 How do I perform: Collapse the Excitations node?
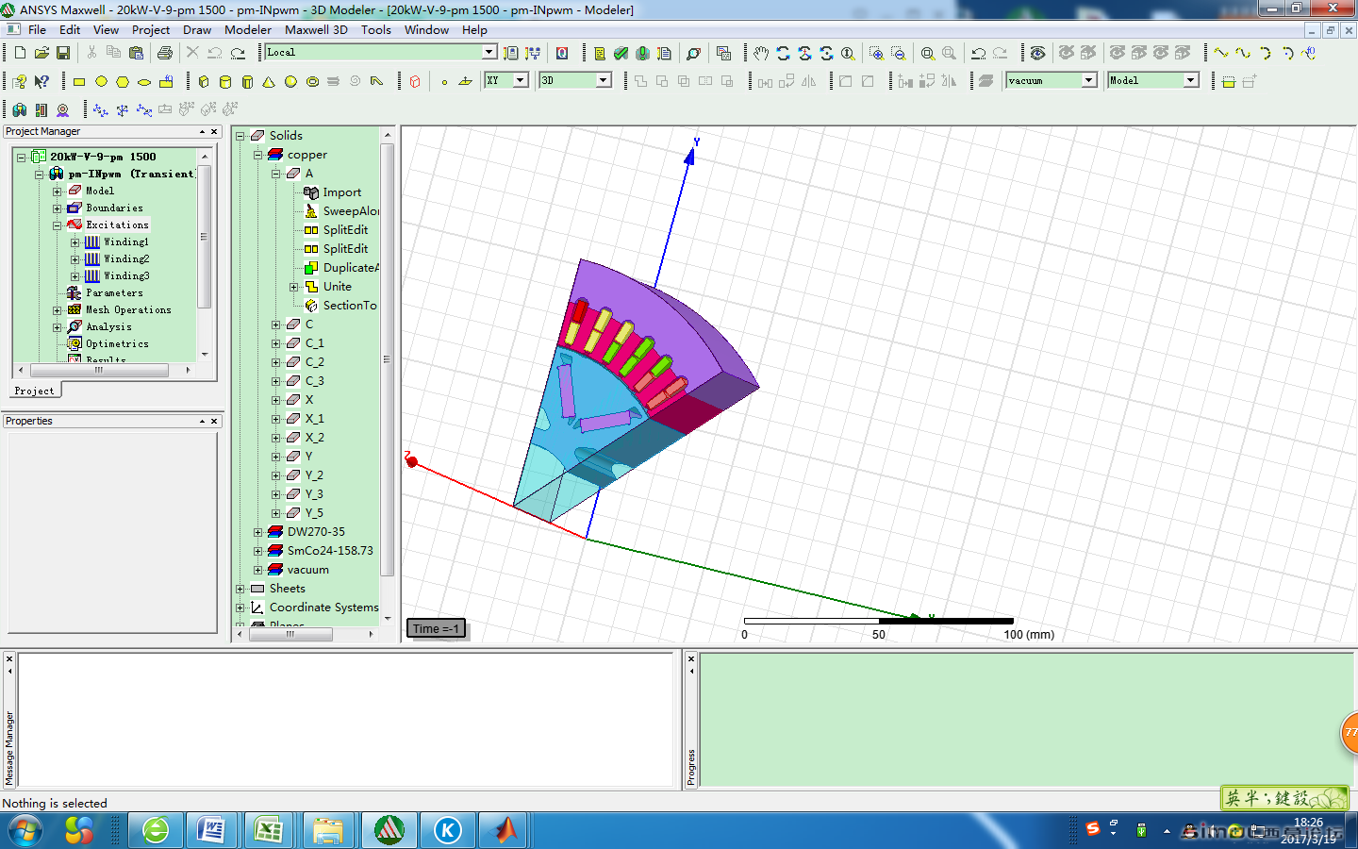57,225
